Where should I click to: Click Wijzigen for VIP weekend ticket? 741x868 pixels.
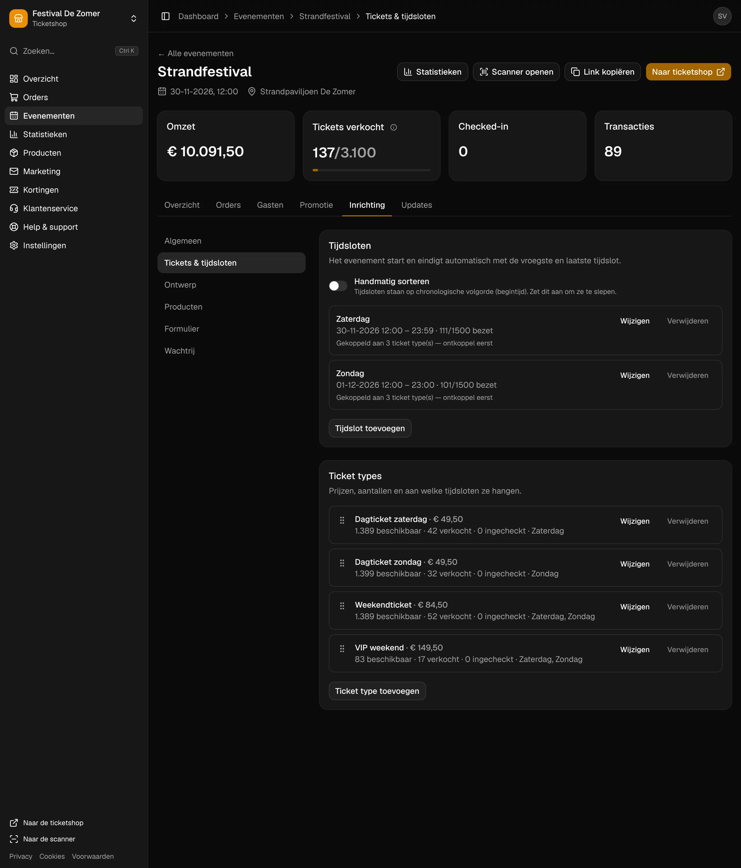pyautogui.click(x=634, y=649)
